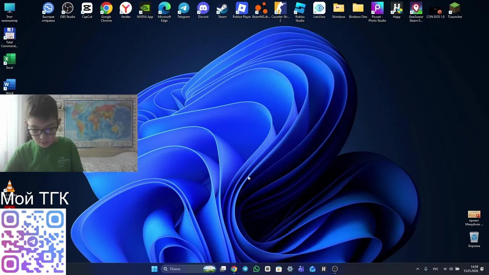Screen dimensions: 489x275
Task: Launch Picsart Photo Studio shortcut
Action: (x=377, y=12)
